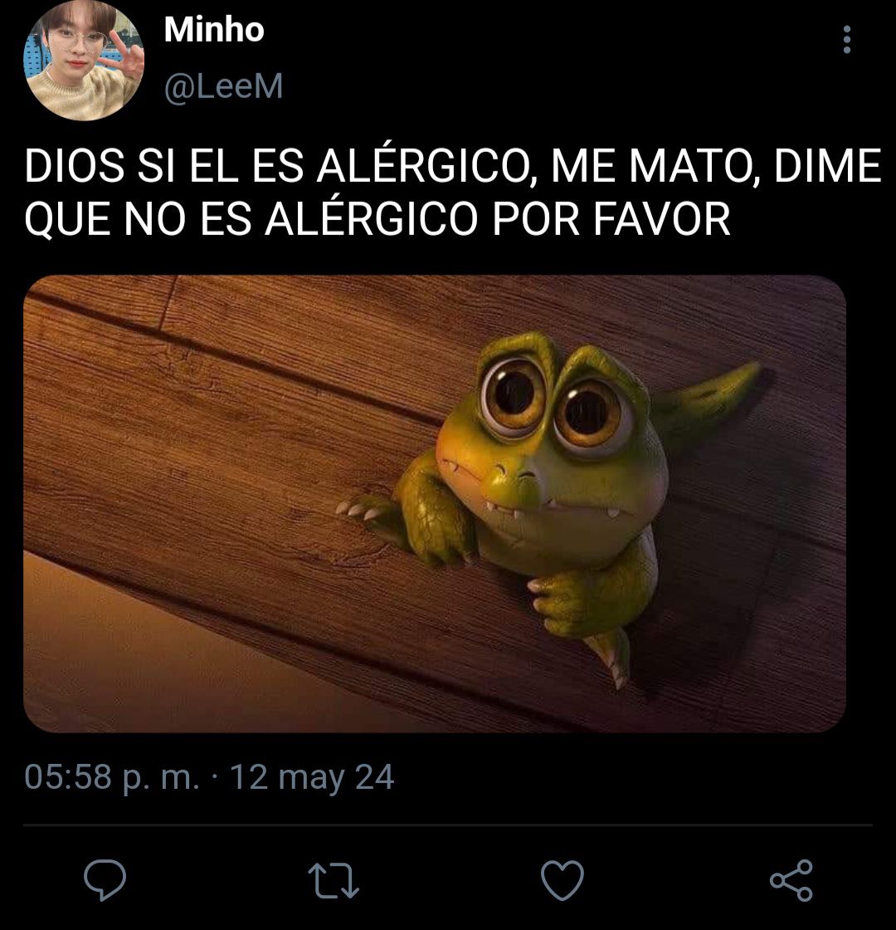This screenshot has height=930, width=896.
Task: Click the crocodile's right big eye
Action: click(x=588, y=413)
